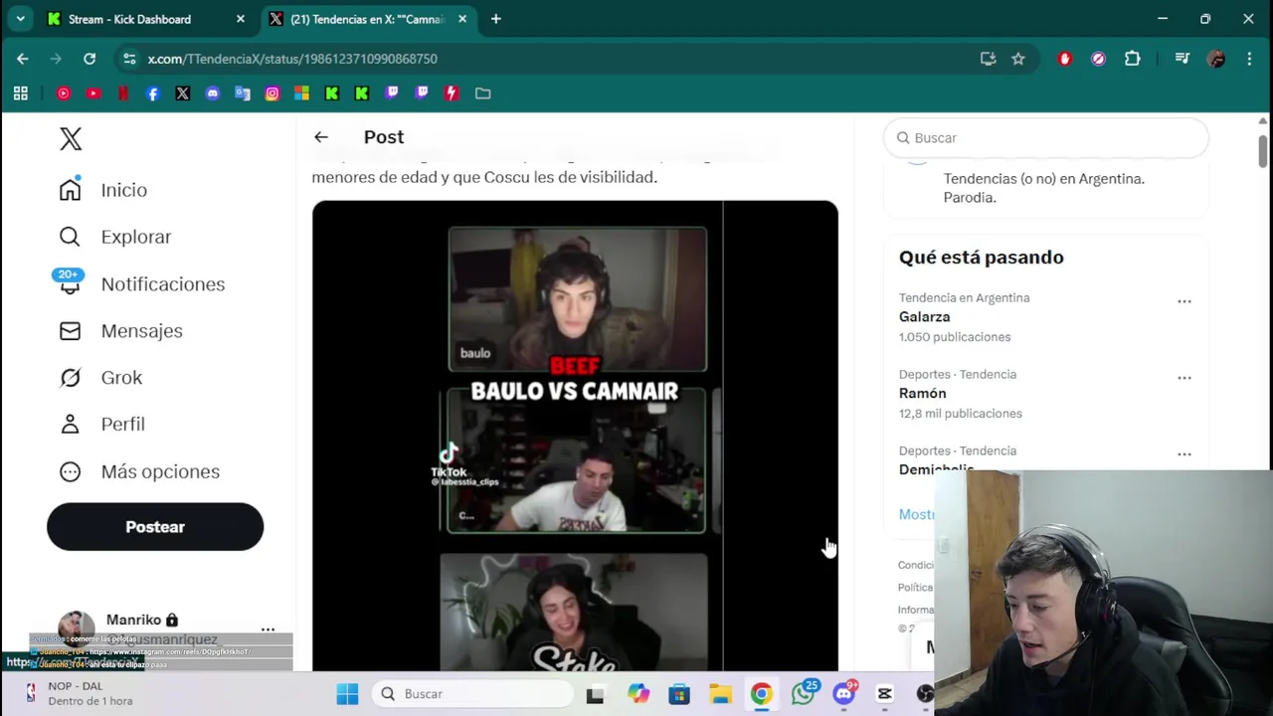Open the apps grid bookmark
1273x716 pixels.
click(20, 93)
